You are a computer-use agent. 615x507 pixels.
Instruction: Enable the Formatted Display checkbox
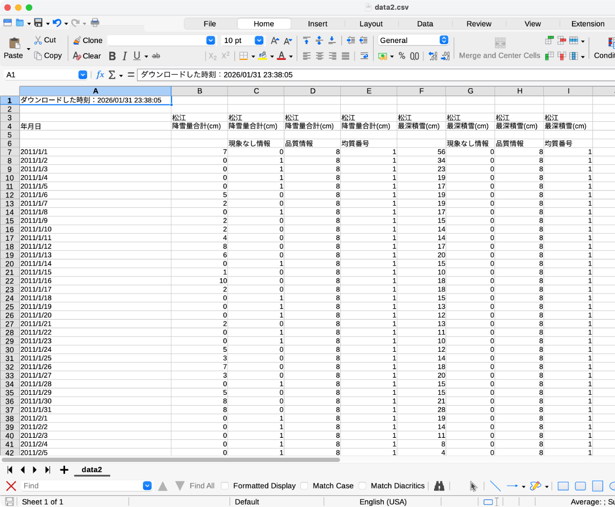(x=225, y=485)
